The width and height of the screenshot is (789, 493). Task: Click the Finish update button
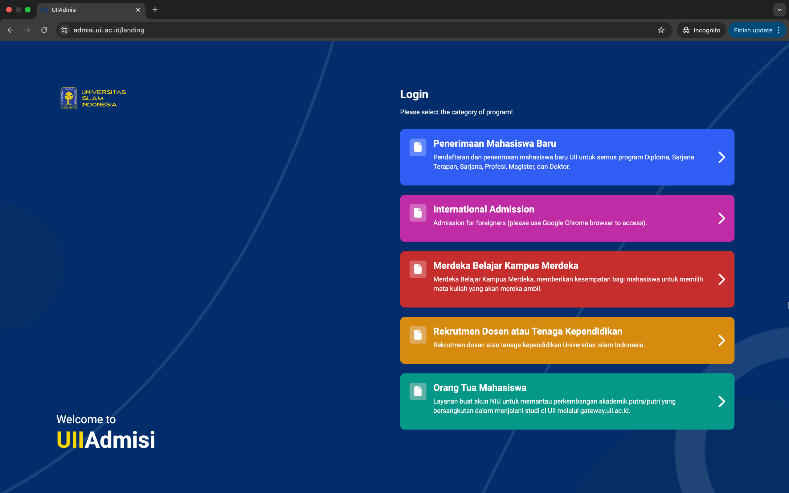tap(753, 30)
